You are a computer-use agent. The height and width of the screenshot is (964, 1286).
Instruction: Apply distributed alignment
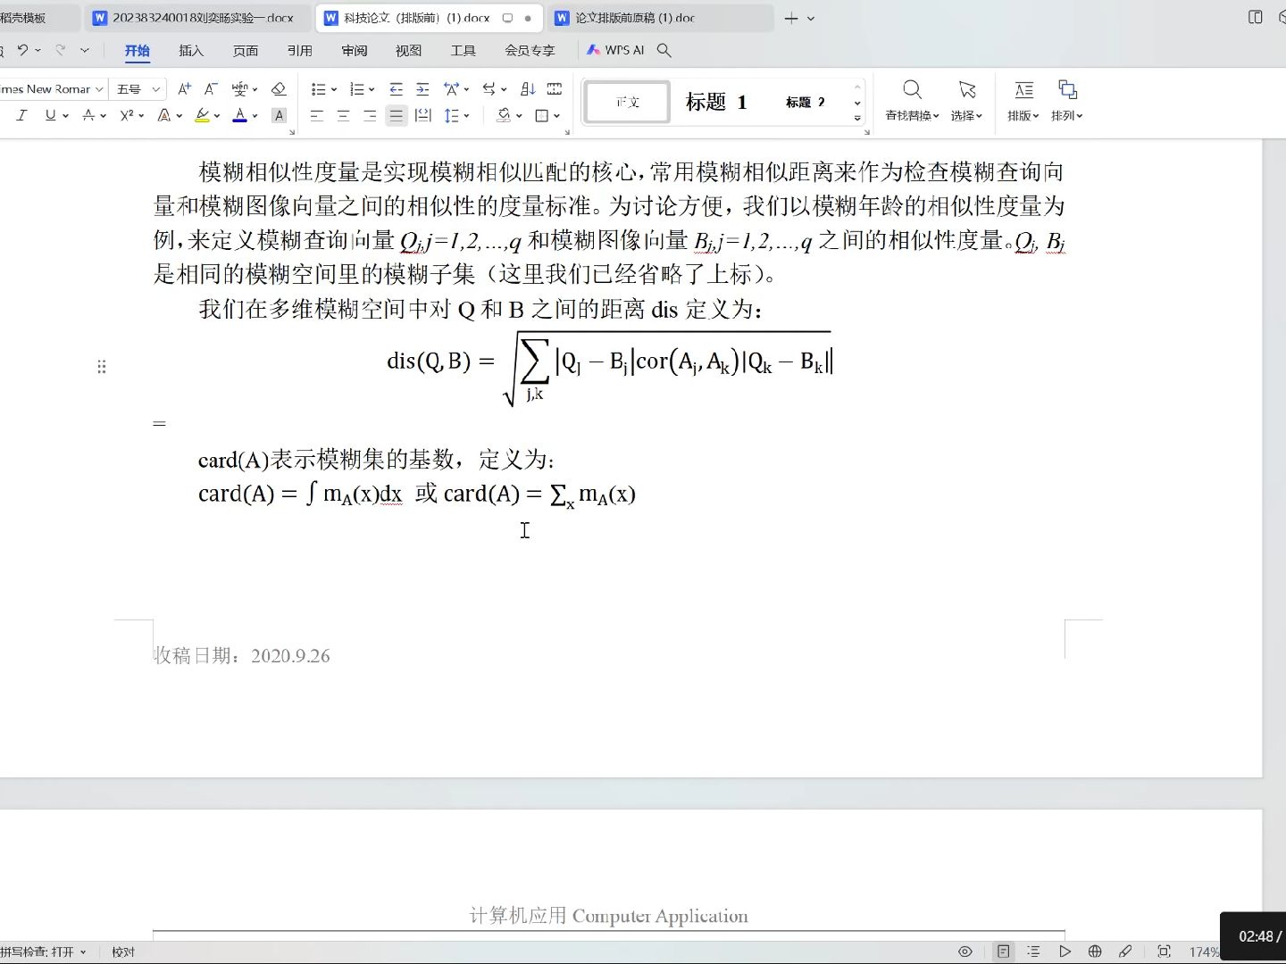point(423,115)
